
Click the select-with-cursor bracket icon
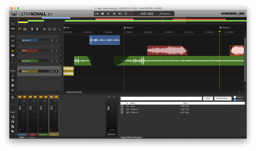(49, 29)
